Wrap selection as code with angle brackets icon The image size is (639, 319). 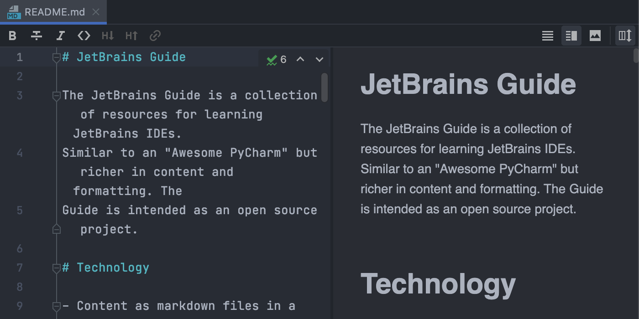(x=84, y=36)
